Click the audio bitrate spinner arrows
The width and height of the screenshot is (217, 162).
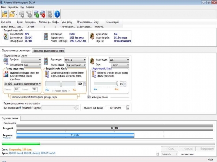pyautogui.click(x=125, y=84)
